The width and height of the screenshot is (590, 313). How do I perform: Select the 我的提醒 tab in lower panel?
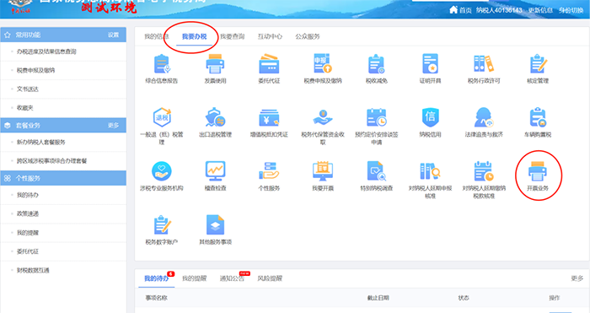pyautogui.click(x=194, y=278)
